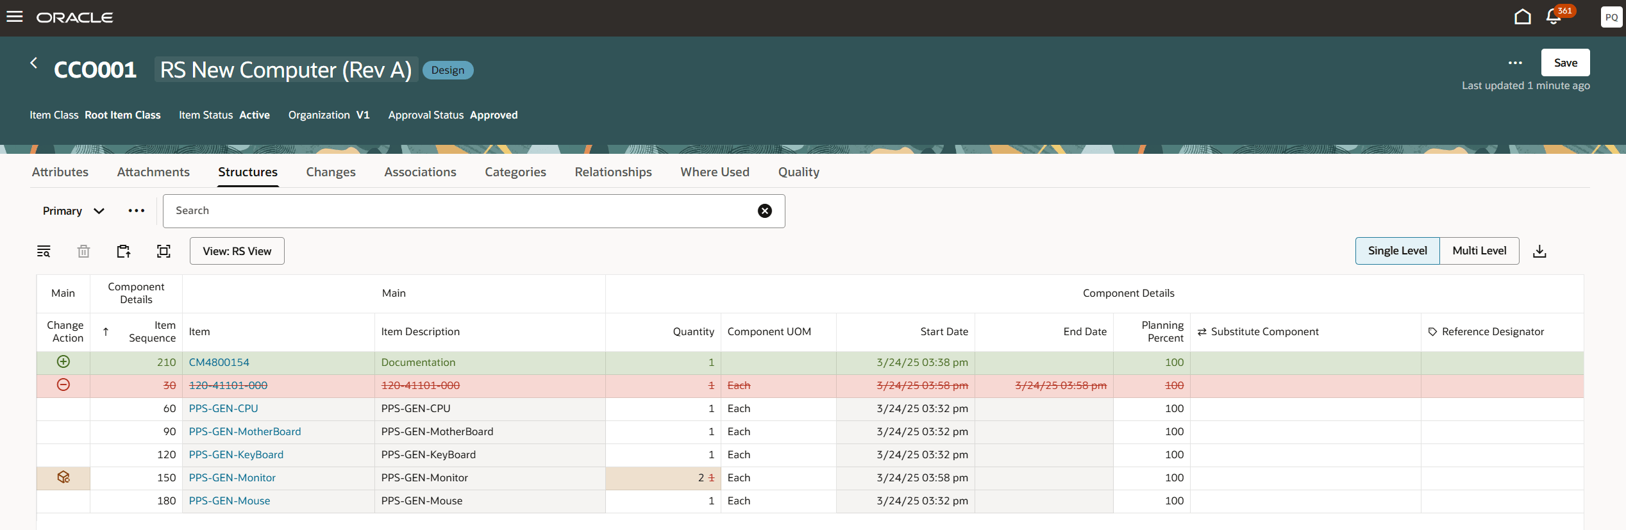Click the paste structure icon
This screenshot has height=530, width=1626.
(124, 251)
